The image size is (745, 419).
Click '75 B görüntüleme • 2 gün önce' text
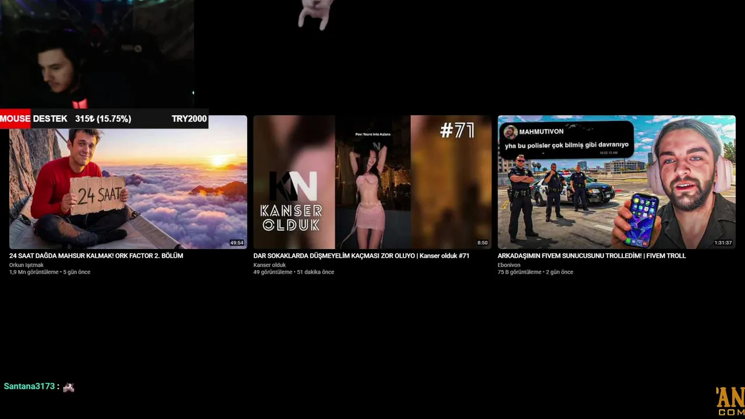(x=535, y=272)
